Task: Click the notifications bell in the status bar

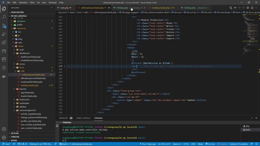Action: click(256, 144)
